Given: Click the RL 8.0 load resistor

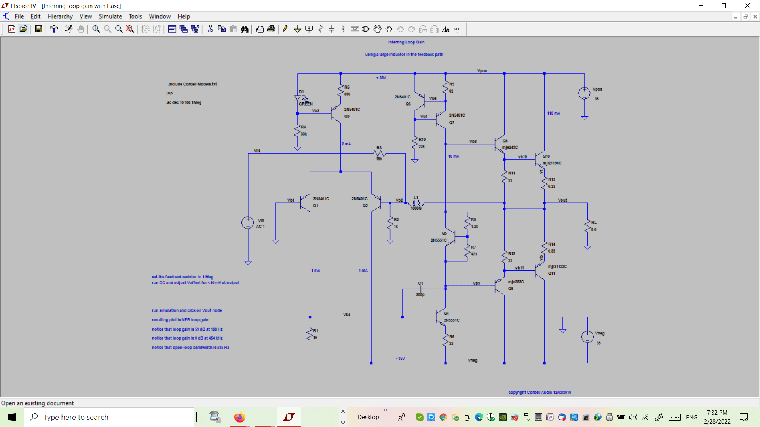Looking at the screenshot, I should pyautogui.click(x=588, y=226).
